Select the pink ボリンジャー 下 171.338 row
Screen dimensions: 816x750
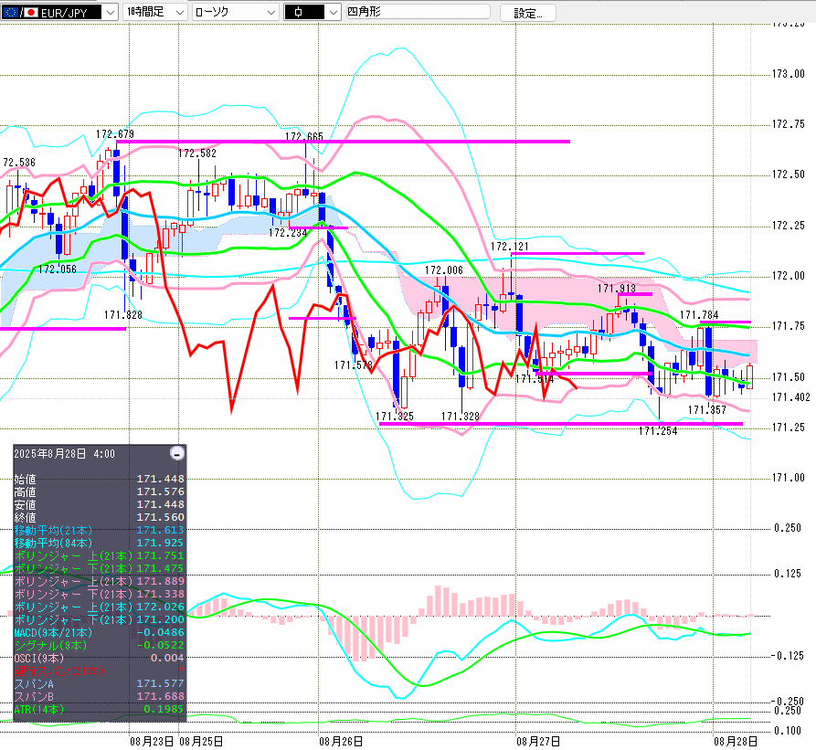click(99, 594)
